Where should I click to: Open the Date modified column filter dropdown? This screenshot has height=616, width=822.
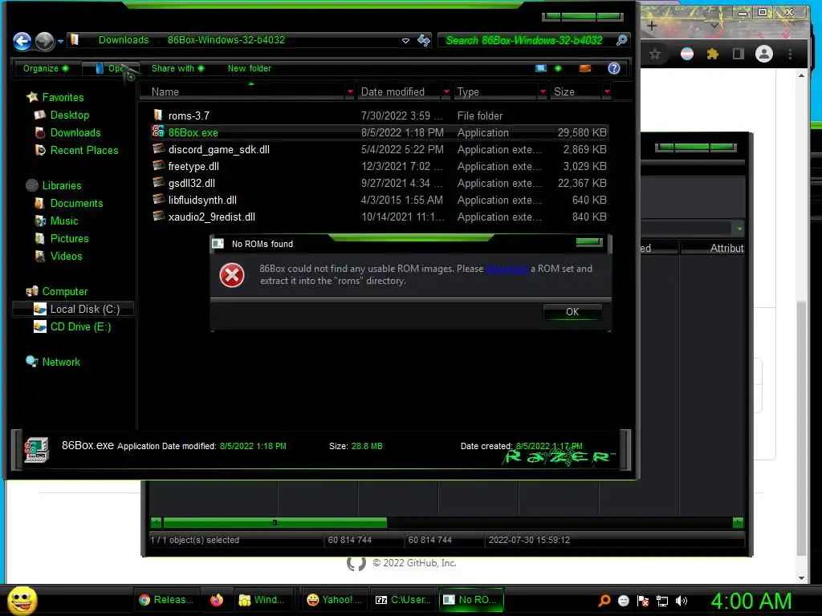(446, 91)
